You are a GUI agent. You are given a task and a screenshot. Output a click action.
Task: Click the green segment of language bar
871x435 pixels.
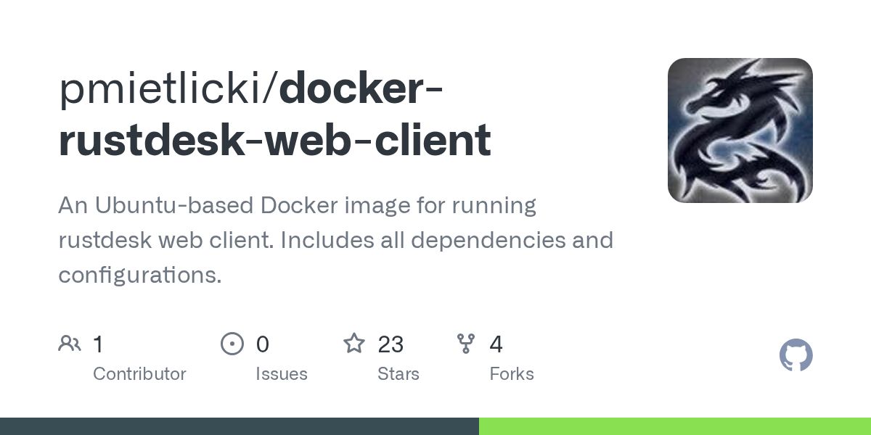point(675,426)
